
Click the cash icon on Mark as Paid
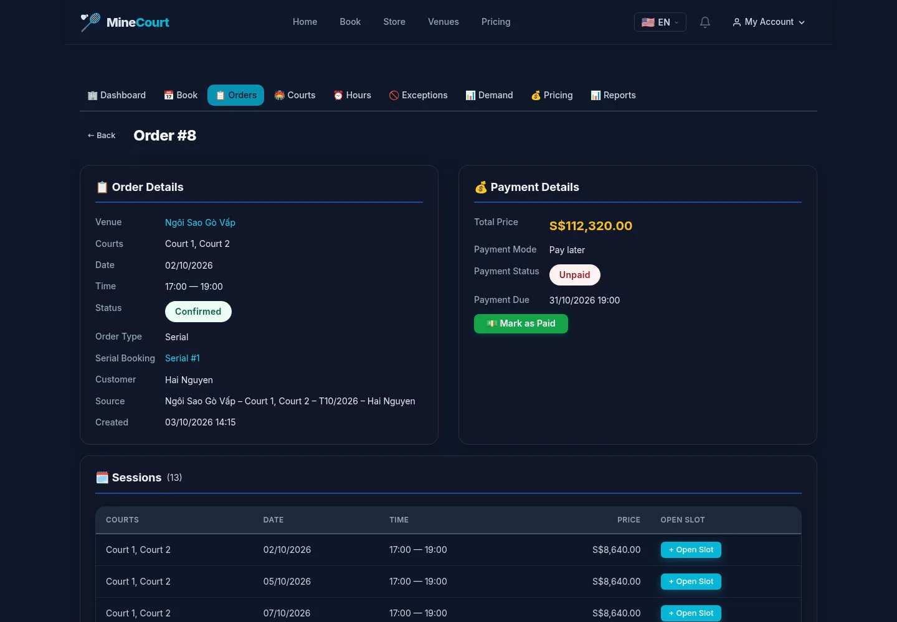[492, 323]
